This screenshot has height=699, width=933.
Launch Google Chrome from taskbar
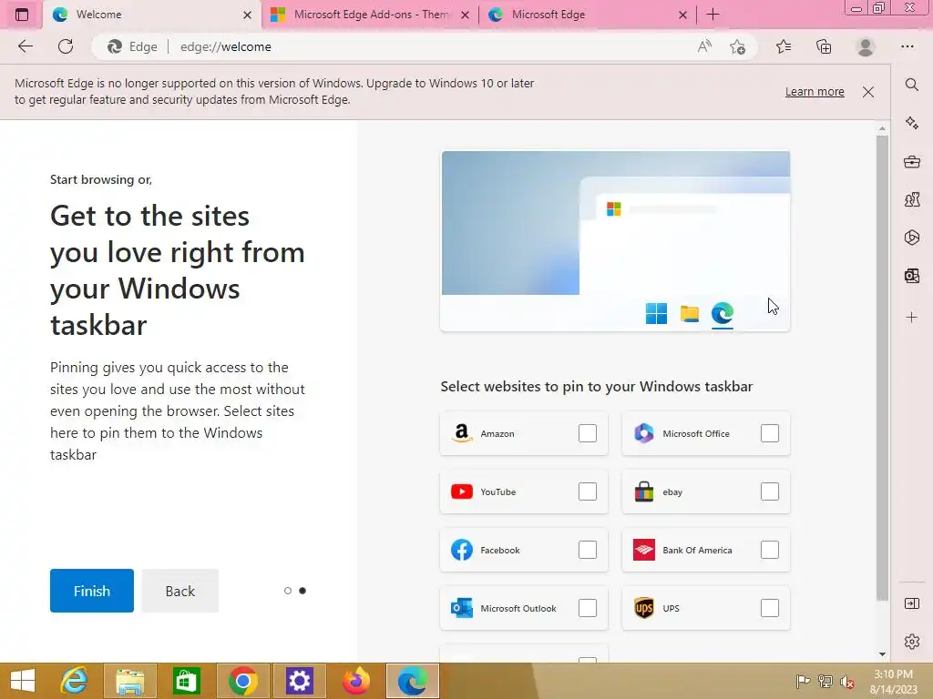[x=242, y=681]
